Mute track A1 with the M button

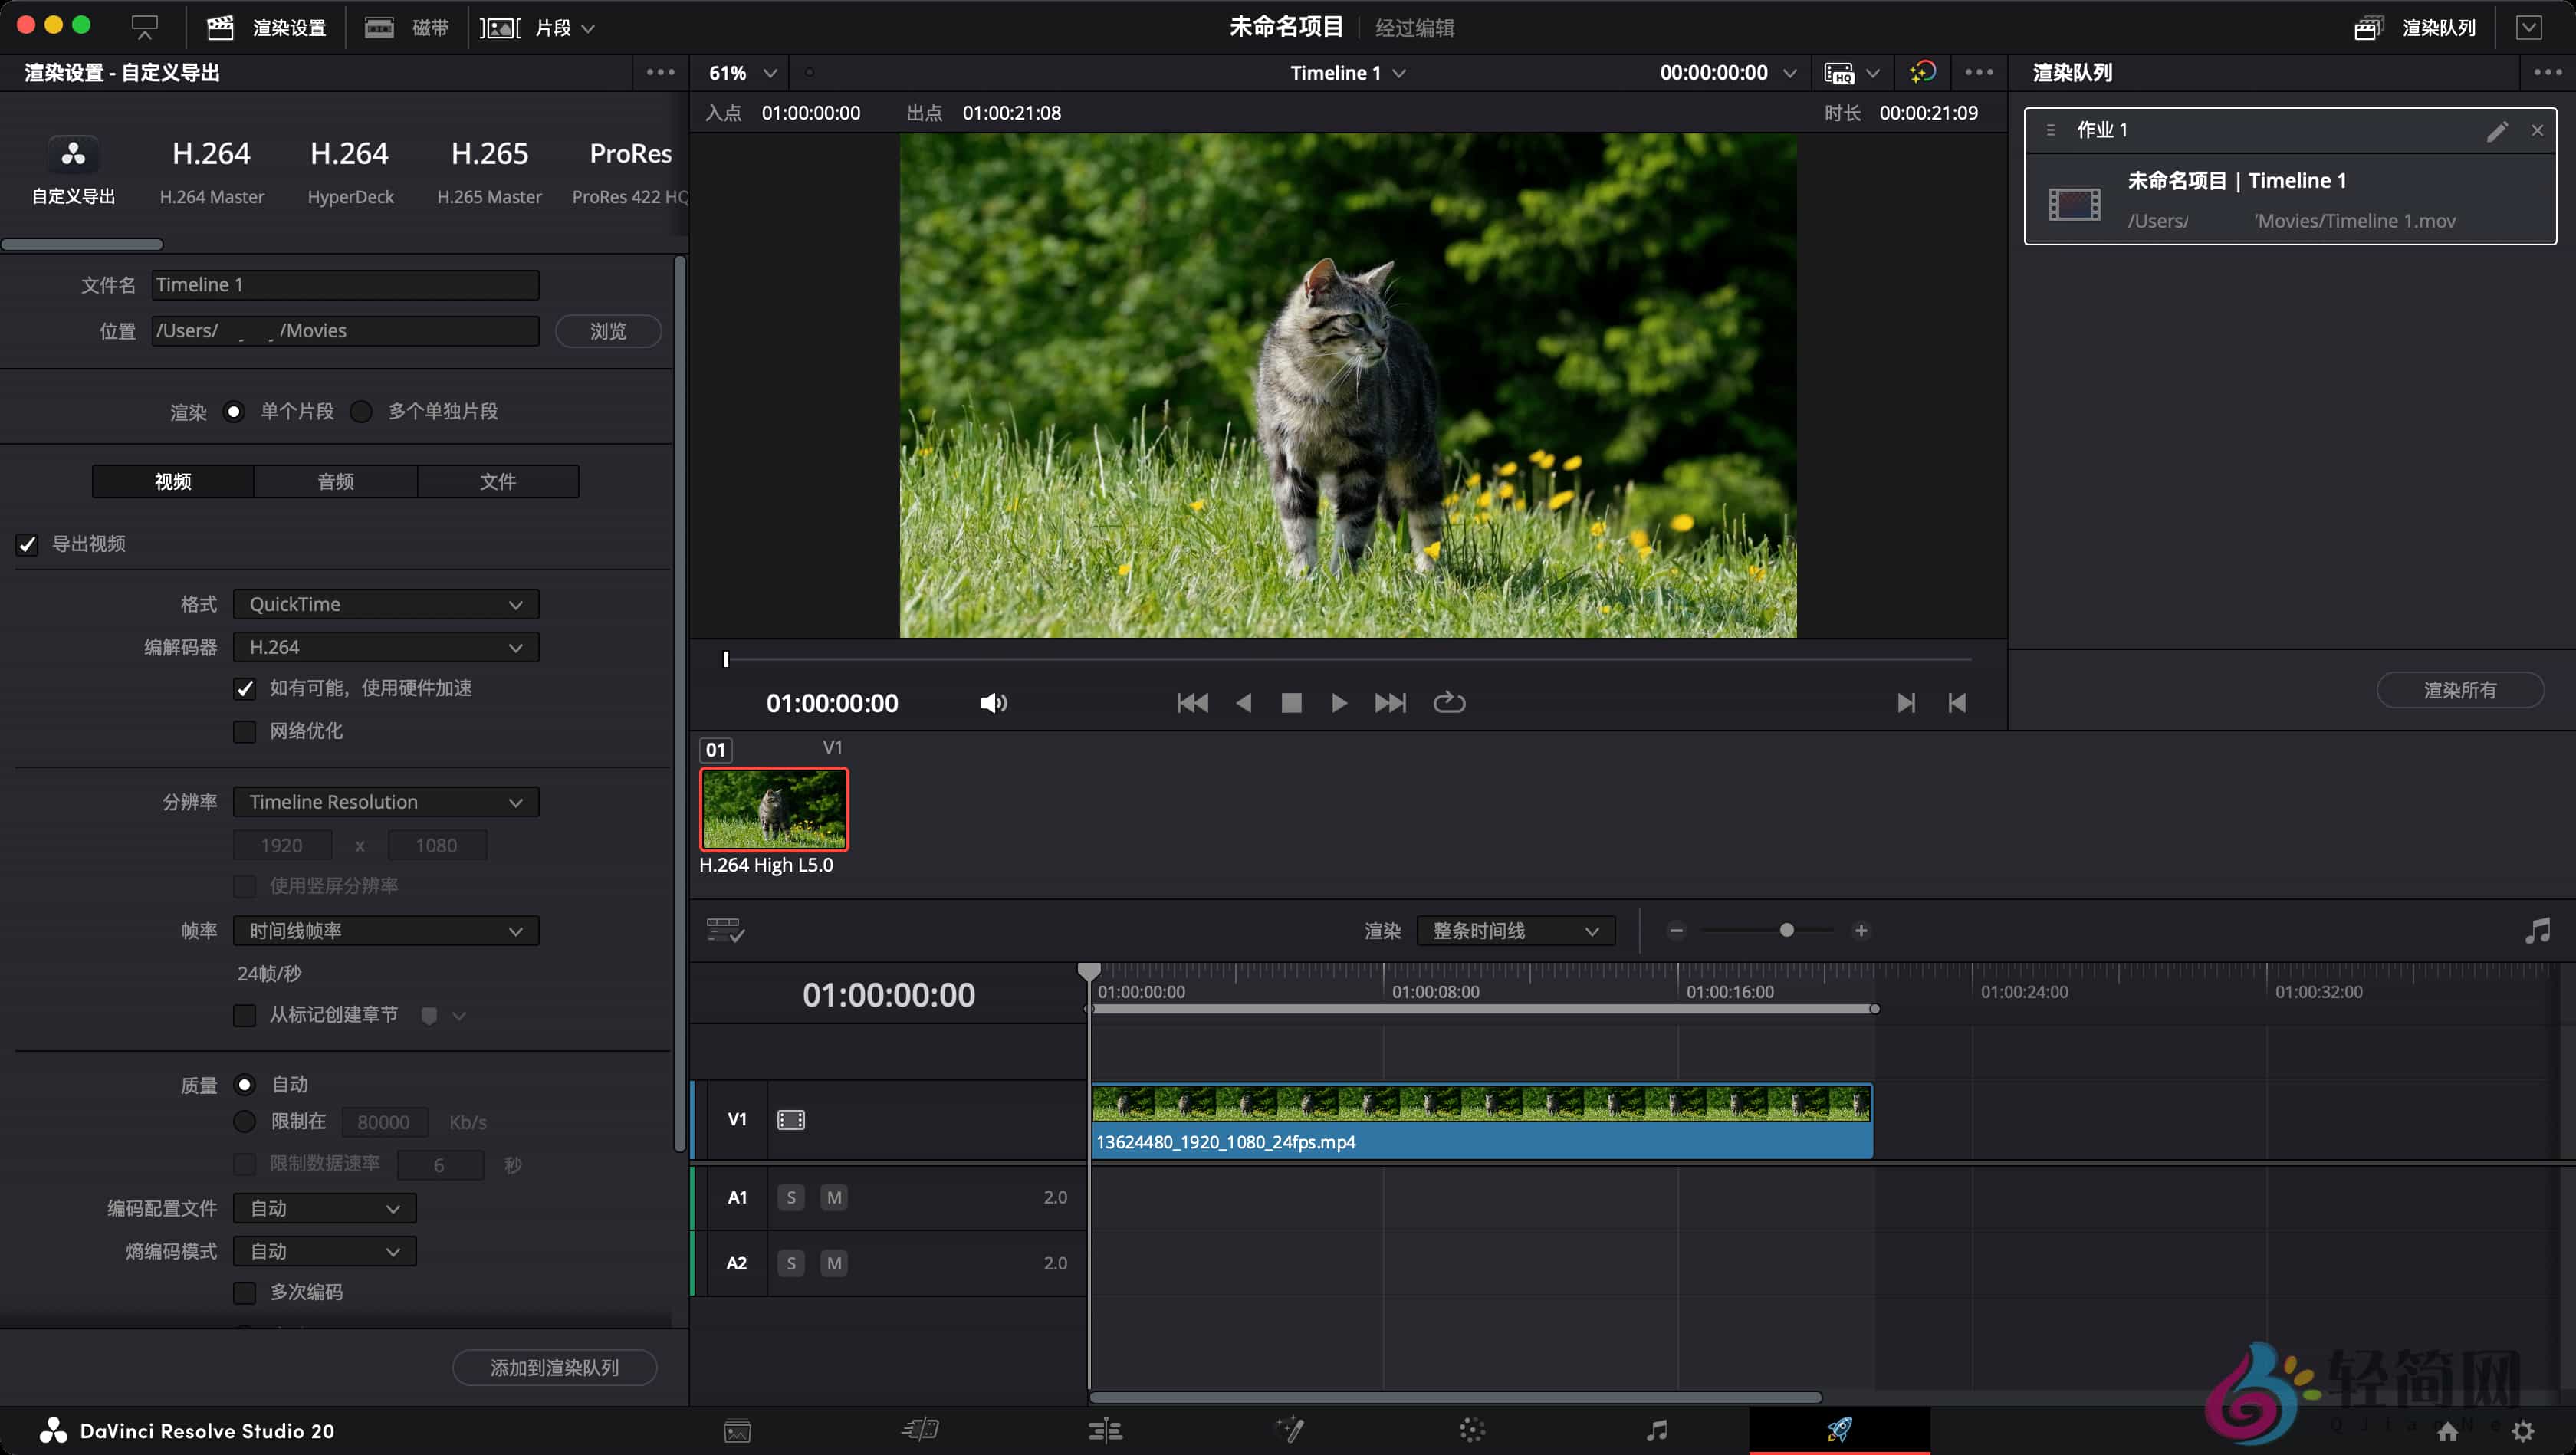click(x=833, y=1196)
